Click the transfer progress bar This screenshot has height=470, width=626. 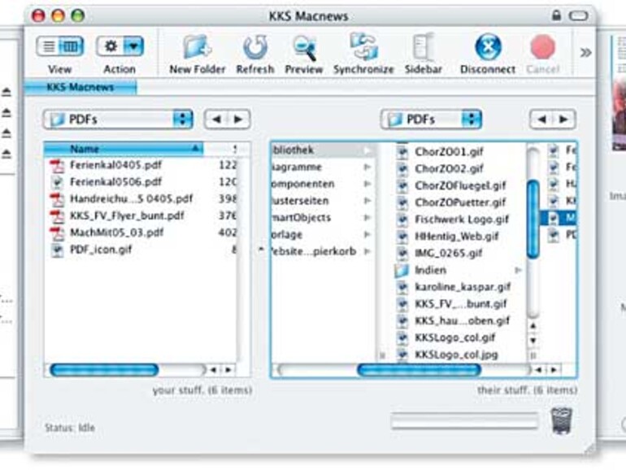(x=465, y=422)
